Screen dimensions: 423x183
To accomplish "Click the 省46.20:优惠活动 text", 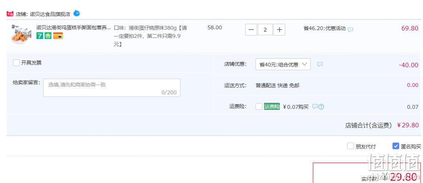I will click(324, 28).
